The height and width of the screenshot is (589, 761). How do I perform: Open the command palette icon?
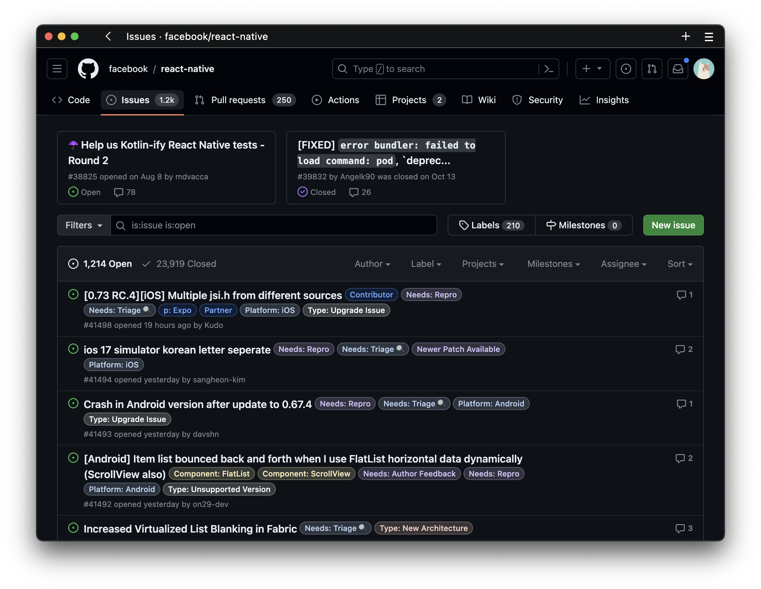pyautogui.click(x=549, y=69)
